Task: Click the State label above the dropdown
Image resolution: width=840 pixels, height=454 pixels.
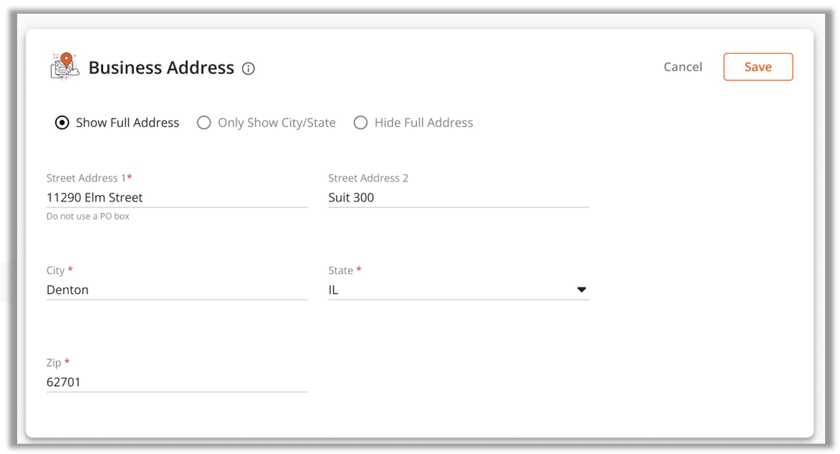Action: pos(345,270)
